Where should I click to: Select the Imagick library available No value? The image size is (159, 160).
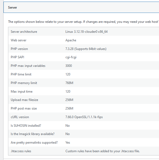(68, 134)
